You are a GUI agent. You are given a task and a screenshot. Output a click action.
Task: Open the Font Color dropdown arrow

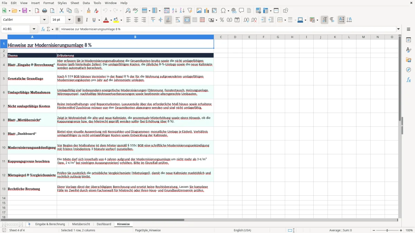(111, 20)
